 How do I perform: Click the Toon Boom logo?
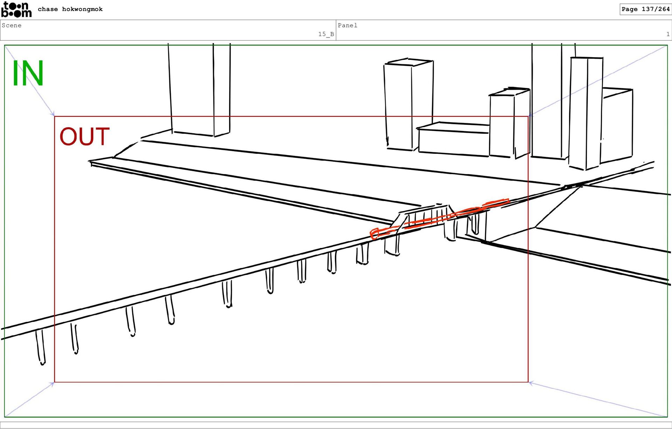16,9
